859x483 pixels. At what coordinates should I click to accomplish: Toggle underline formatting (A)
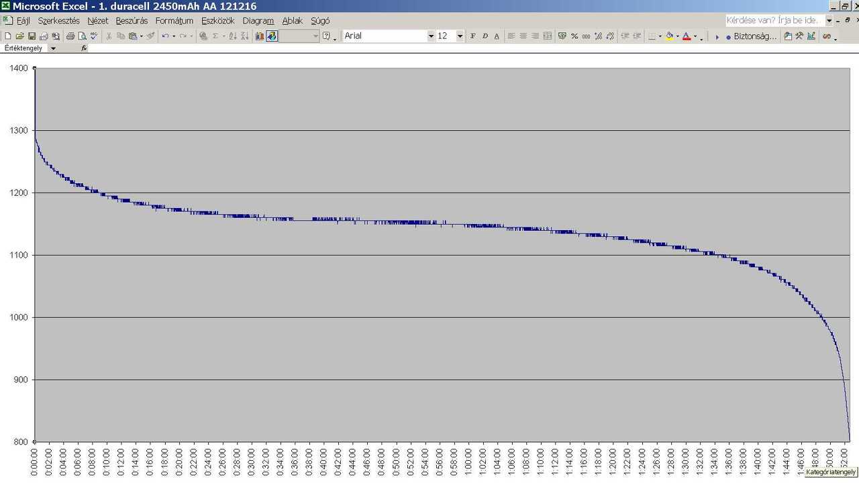coord(497,36)
